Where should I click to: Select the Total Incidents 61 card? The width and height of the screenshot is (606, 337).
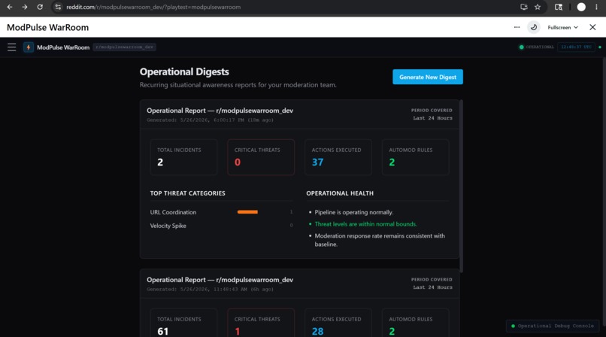pos(183,323)
